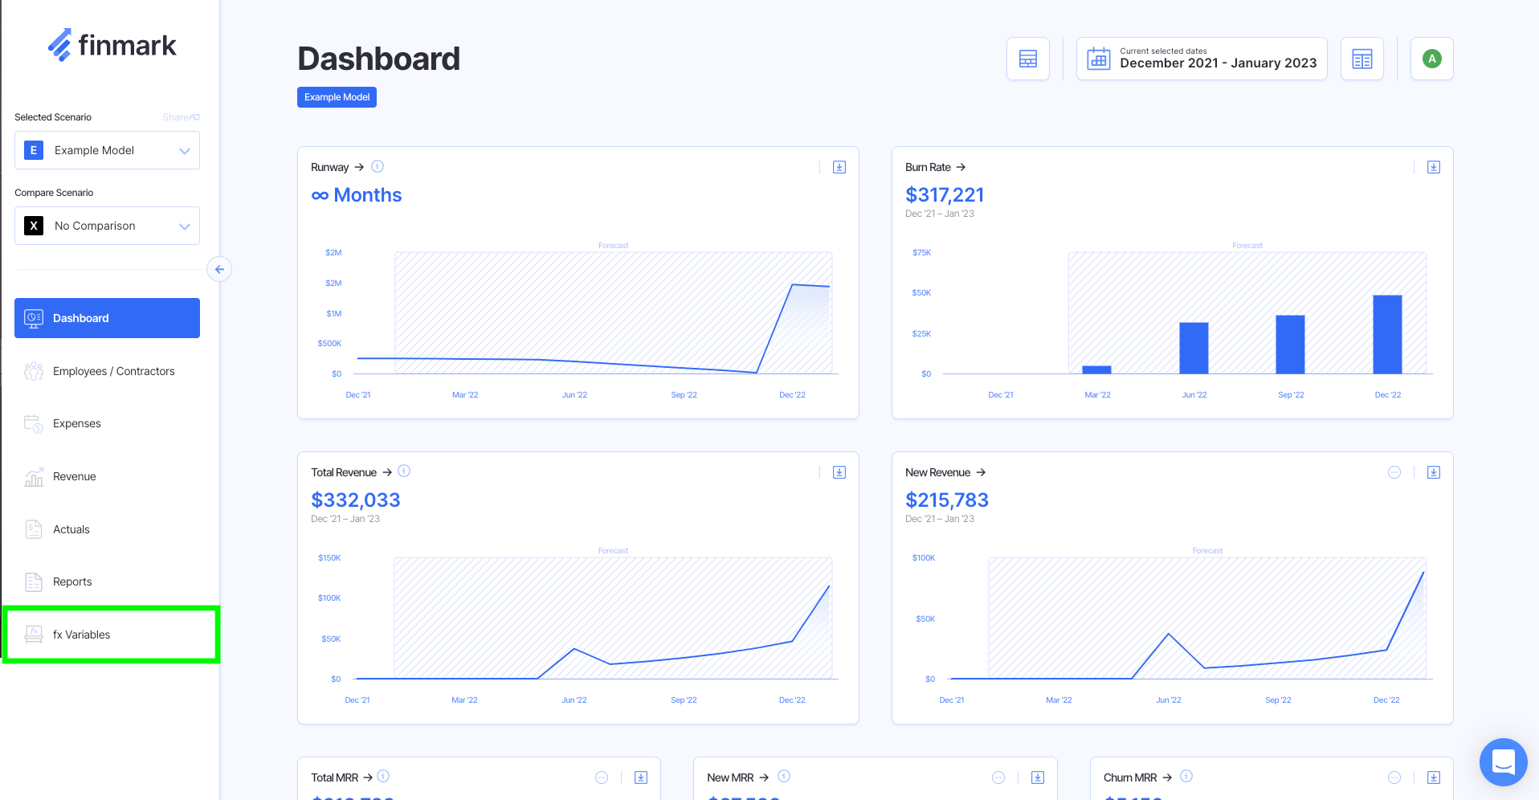Open the date range selector

pos(1201,59)
